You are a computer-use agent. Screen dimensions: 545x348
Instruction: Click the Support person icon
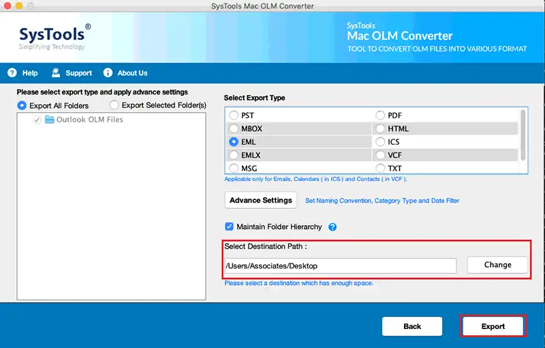click(56, 73)
